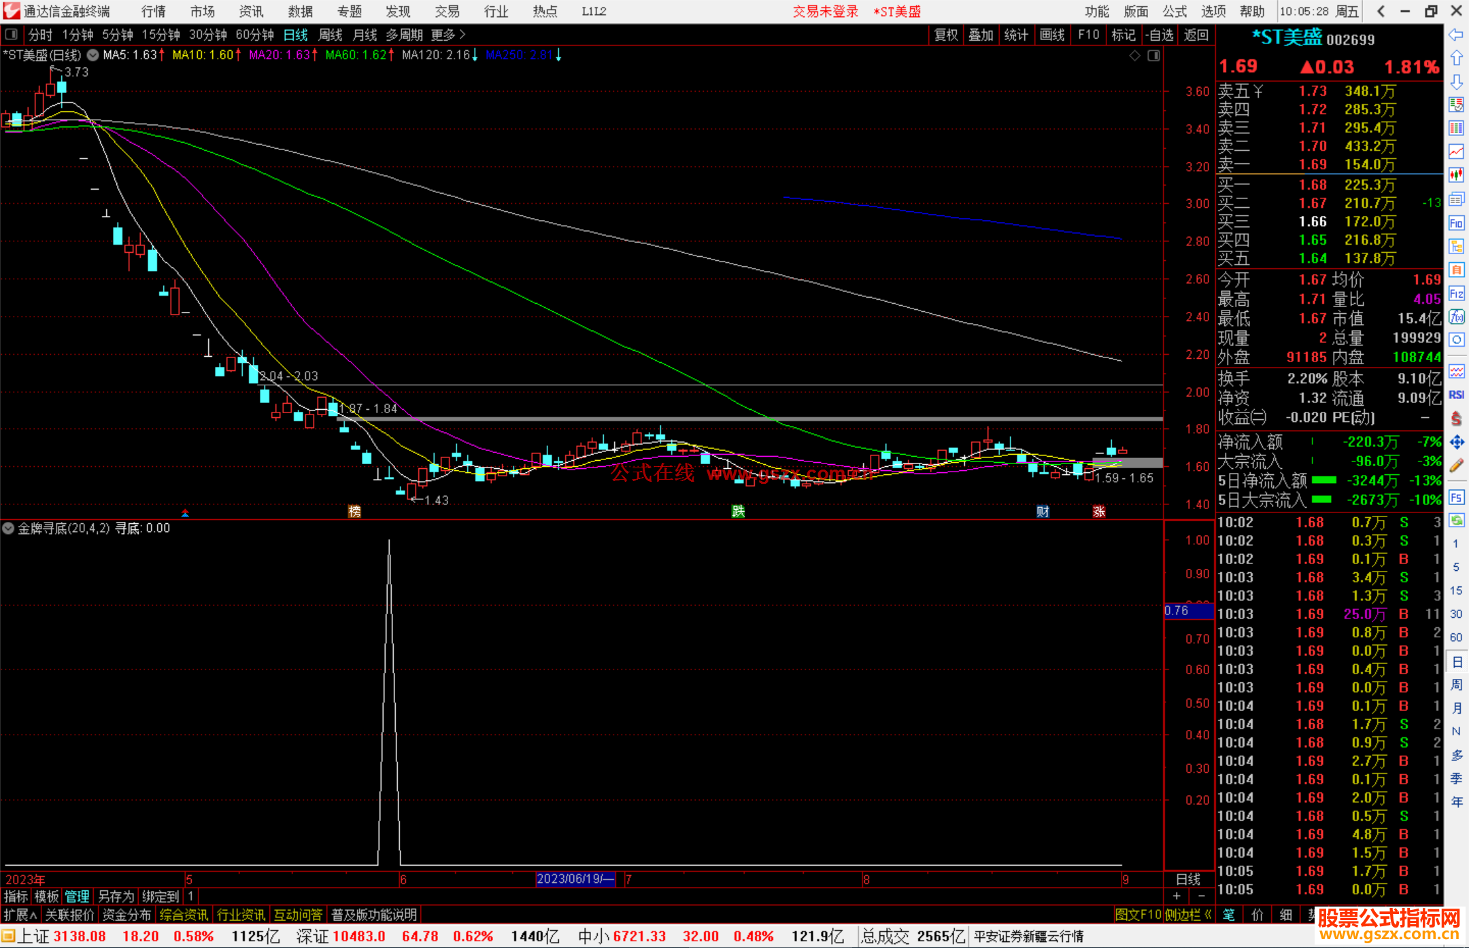Click the 复权 button

pyautogui.click(x=945, y=35)
